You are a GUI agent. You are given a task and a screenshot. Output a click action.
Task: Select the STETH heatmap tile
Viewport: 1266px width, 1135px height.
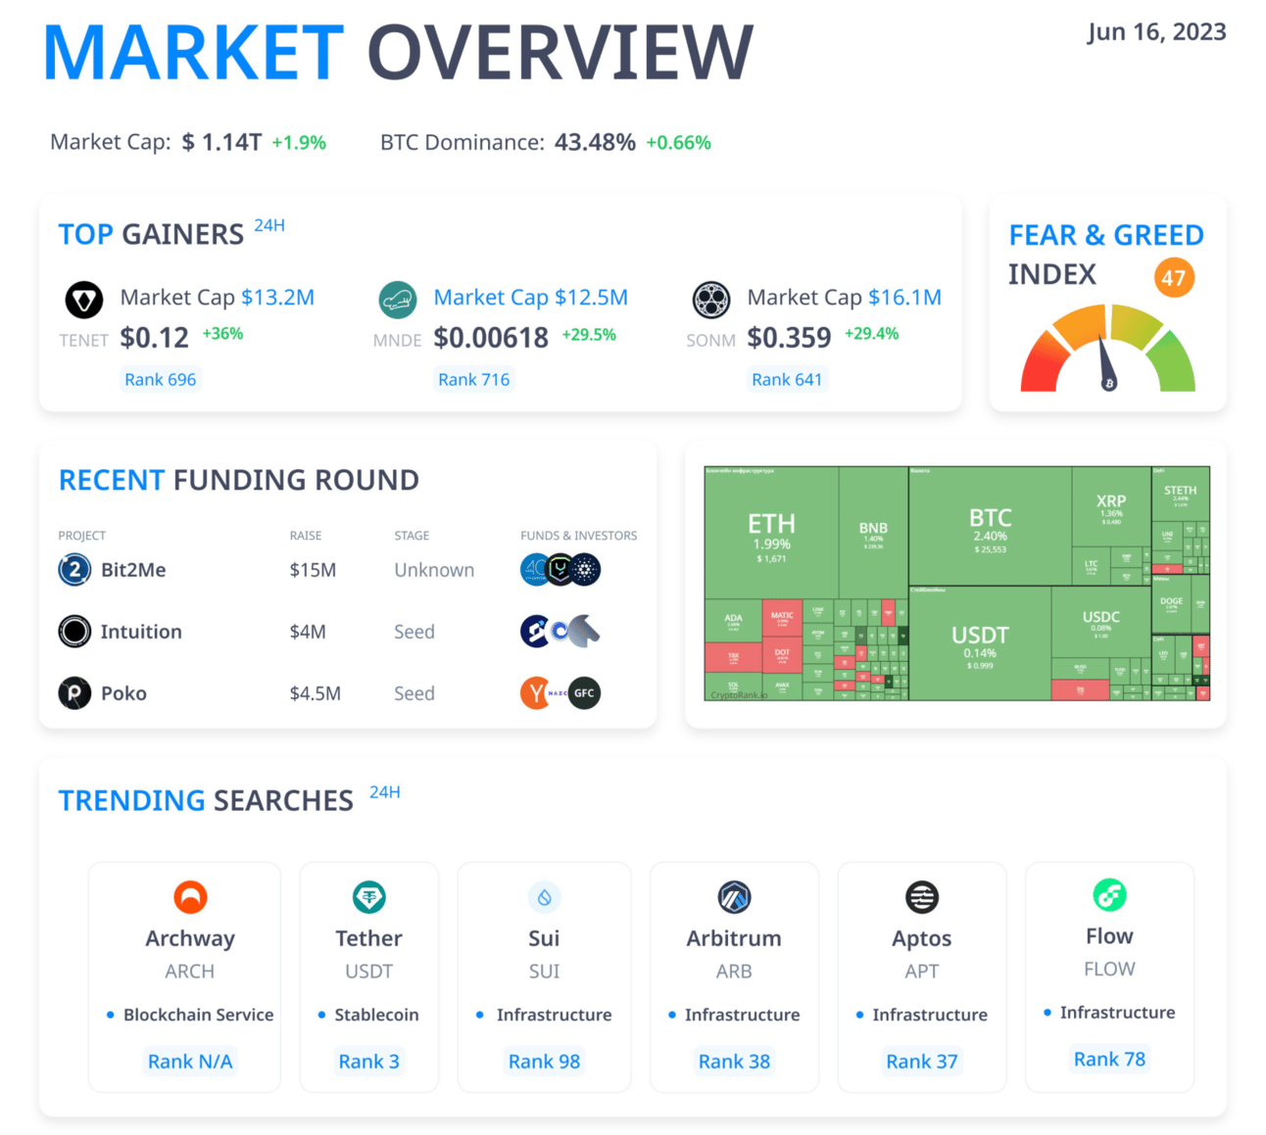coord(1181,495)
